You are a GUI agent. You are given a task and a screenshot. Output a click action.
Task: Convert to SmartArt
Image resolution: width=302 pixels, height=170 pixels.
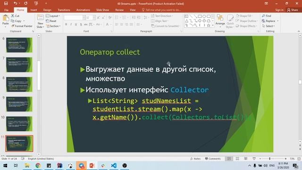click(x=166, y=26)
